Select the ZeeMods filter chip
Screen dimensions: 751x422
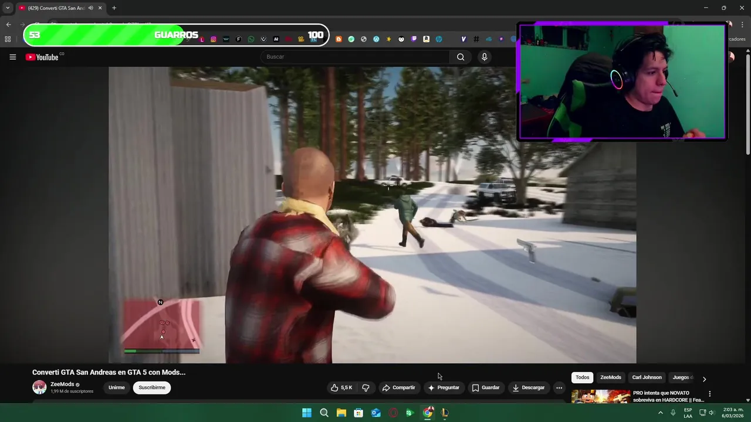pyautogui.click(x=610, y=377)
